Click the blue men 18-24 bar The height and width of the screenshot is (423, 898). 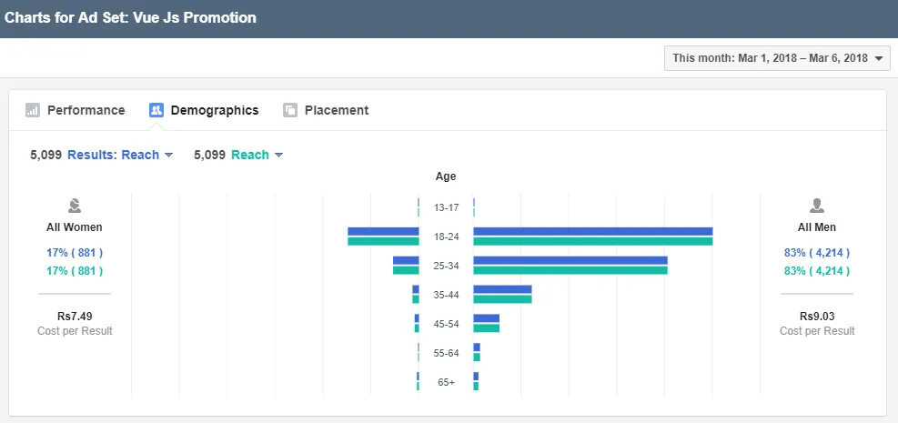[592, 231]
